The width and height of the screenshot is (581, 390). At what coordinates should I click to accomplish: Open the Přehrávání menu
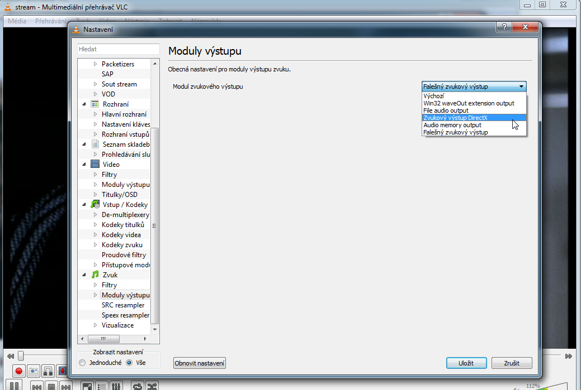(x=51, y=21)
